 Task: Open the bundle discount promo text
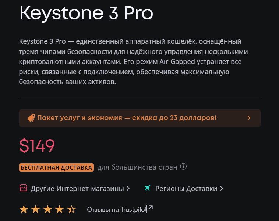point(127,118)
